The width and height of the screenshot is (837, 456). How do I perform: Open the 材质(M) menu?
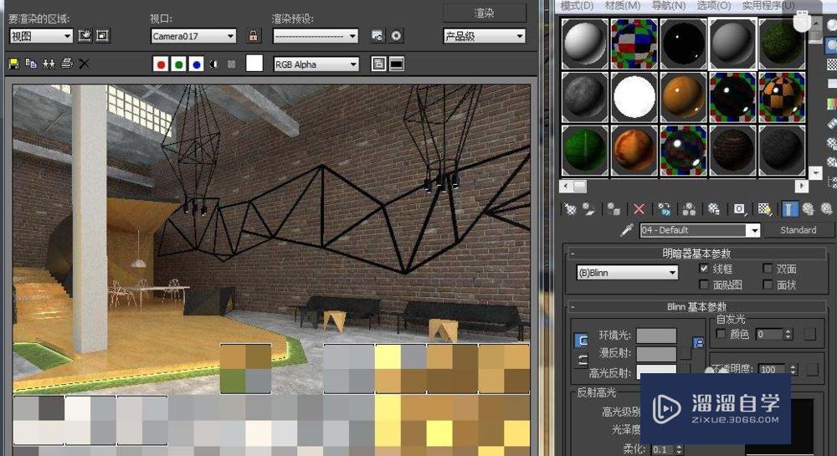[623, 5]
